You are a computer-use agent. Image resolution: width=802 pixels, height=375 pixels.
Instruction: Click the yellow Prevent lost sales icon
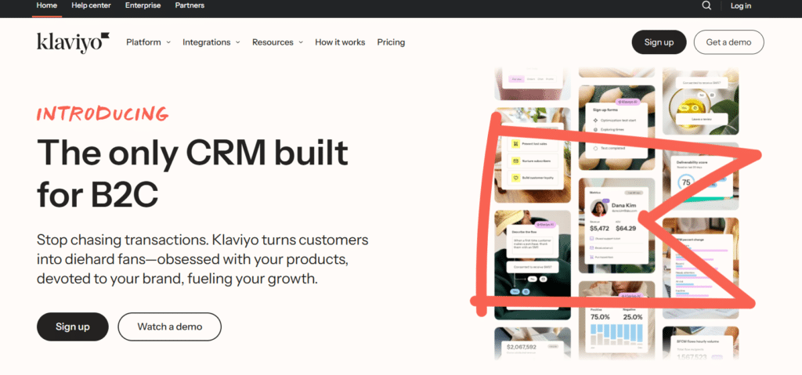click(515, 144)
